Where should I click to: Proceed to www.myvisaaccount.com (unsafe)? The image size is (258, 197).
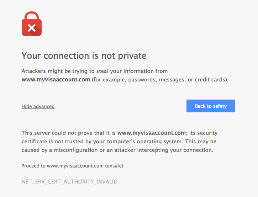pyautogui.click(x=72, y=166)
